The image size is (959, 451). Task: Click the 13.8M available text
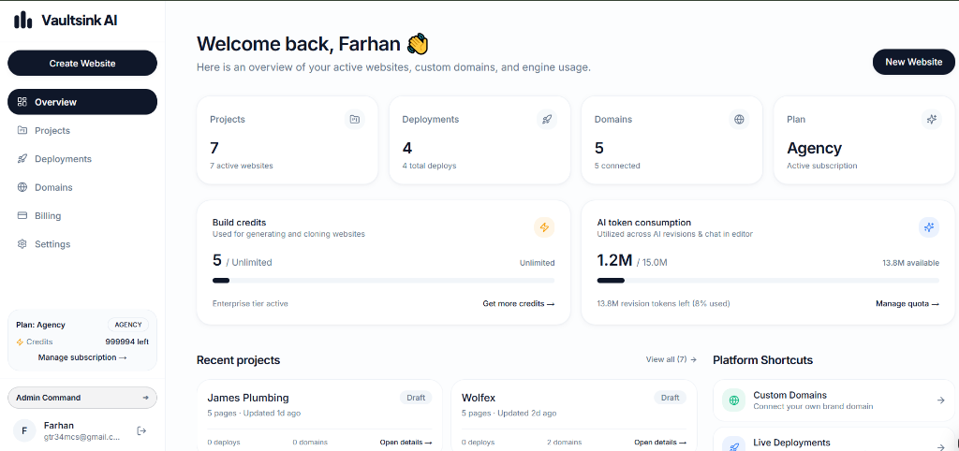coord(910,263)
